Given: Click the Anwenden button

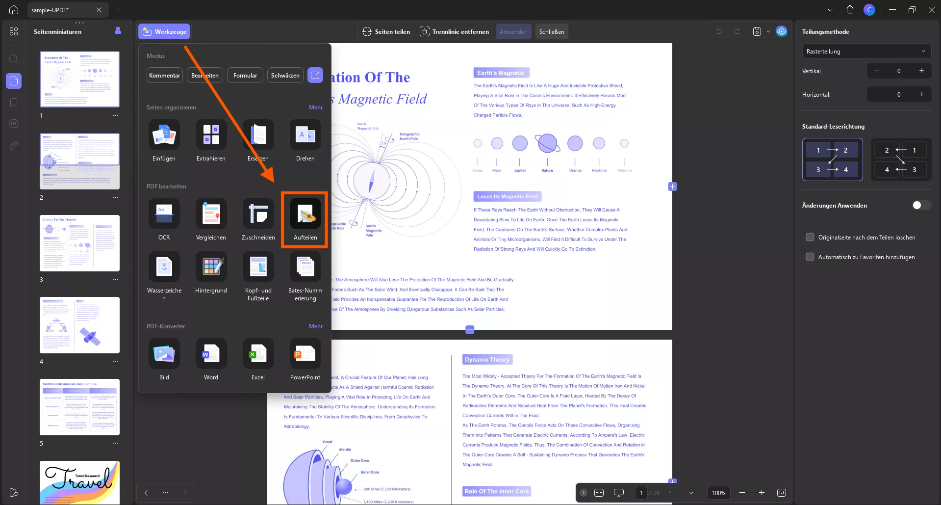Looking at the screenshot, I should (513, 31).
